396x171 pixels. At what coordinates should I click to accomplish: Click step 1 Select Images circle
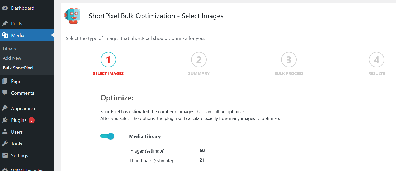pyautogui.click(x=108, y=60)
